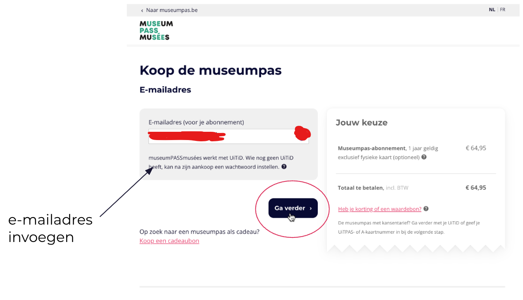
Task: Click the Koop de museumpas heading
Action: (x=211, y=70)
